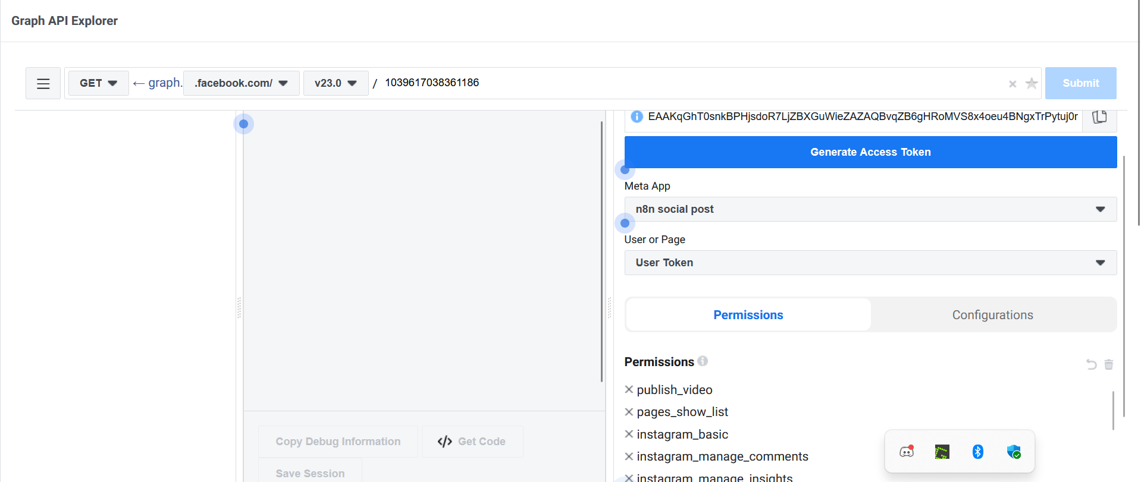Image resolution: width=1141 pixels, height=482 pixels.
Task: Click the instagram_basic permission text
Action: click(682, 434)
